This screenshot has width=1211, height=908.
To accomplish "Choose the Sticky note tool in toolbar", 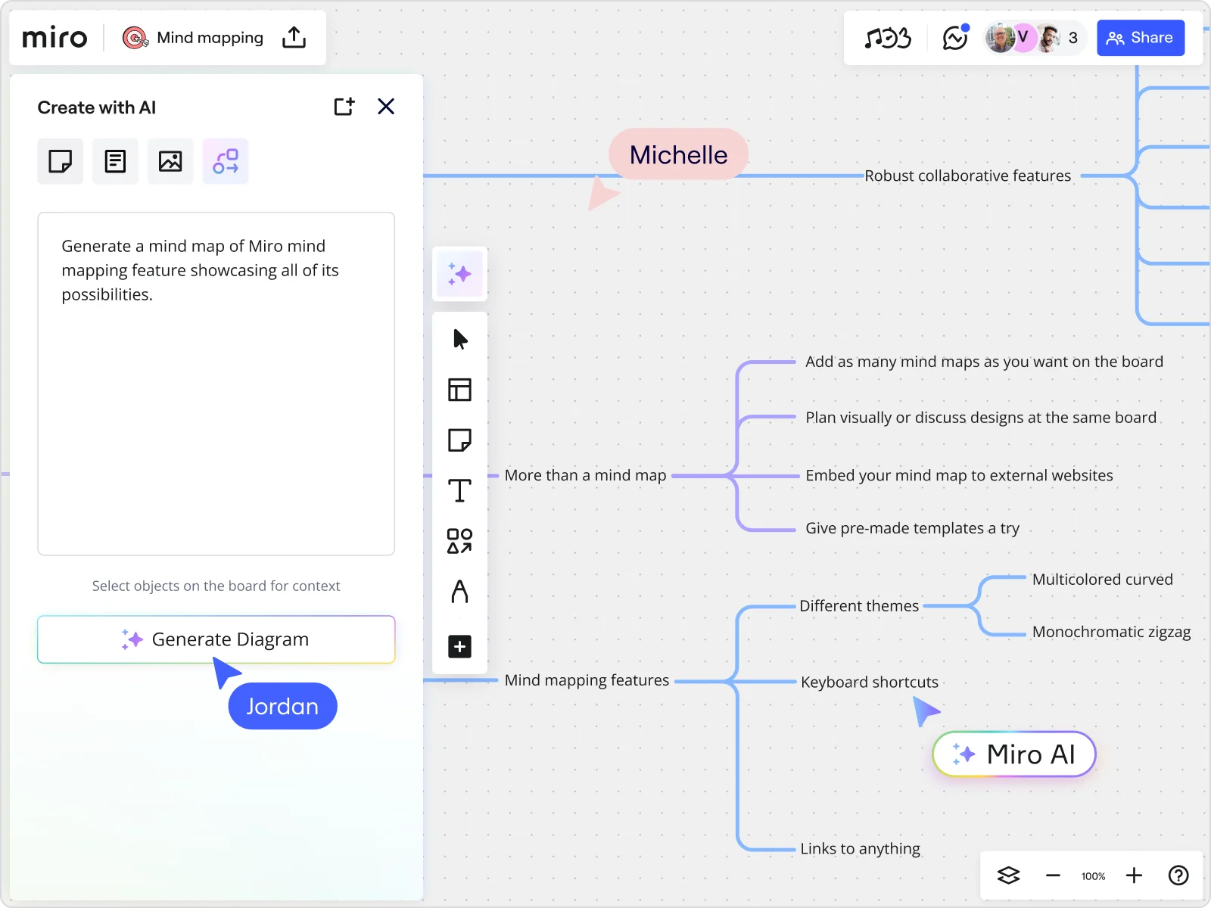I will tap(459, 440).
